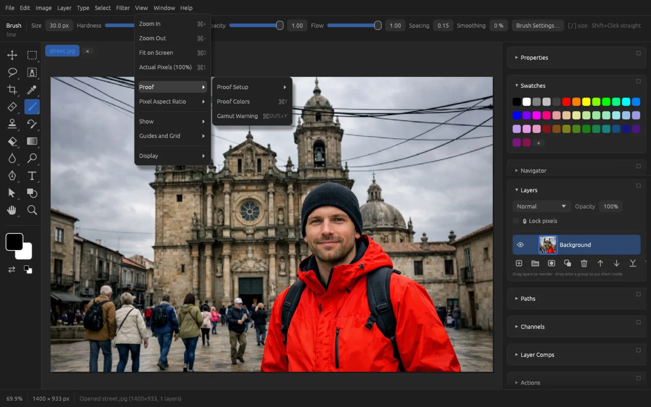Expand the Navigator panel
Screen dimensions: 651x407
click(516, 171)
